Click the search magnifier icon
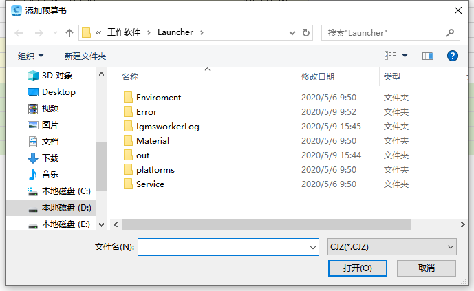The image size is (474, 291). coord(450,32)
